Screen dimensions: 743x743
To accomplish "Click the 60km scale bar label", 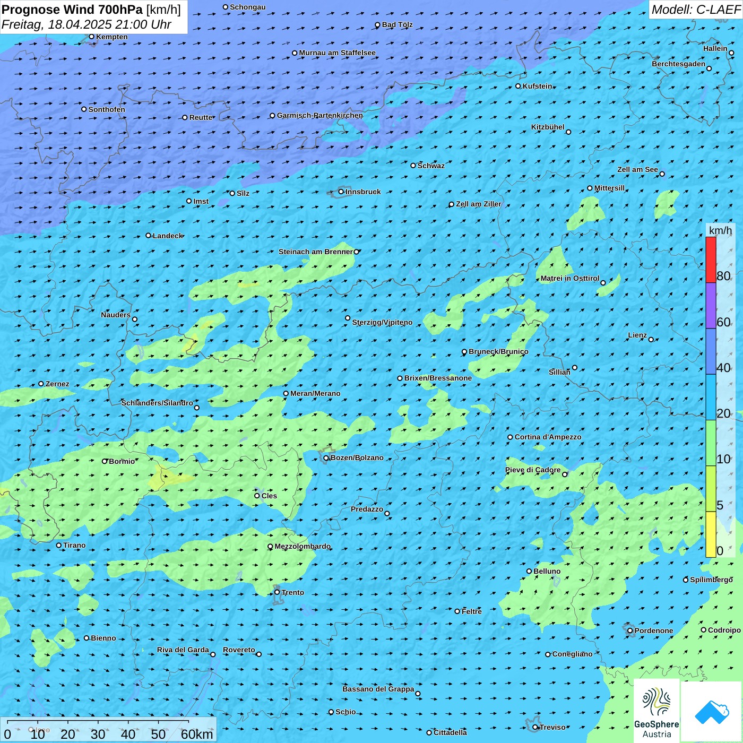I will point(197,734).
